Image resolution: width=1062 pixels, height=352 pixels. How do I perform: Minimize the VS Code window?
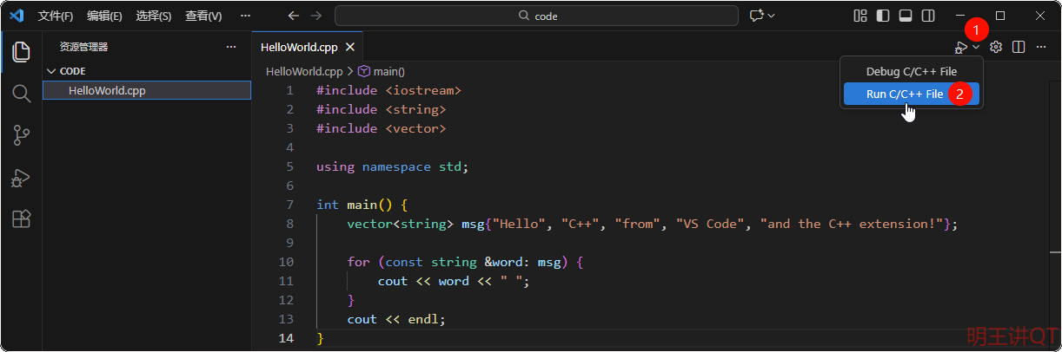960,16
